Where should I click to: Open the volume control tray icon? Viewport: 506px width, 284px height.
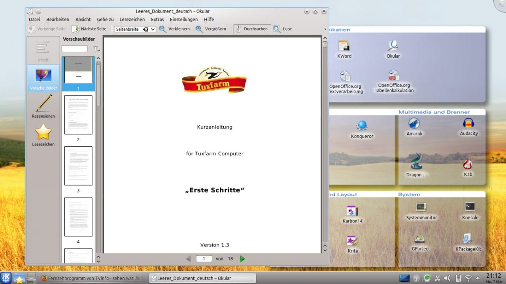pyautogui.click(x=447, y=278)
